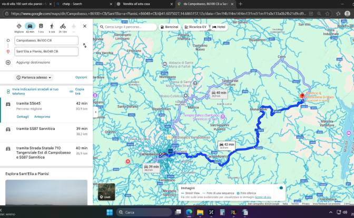The width and height of the screenshot is (354, 218).
Task: Click the Campobasso starting point field
Action: pyautogui.click(x=46, y=40)
